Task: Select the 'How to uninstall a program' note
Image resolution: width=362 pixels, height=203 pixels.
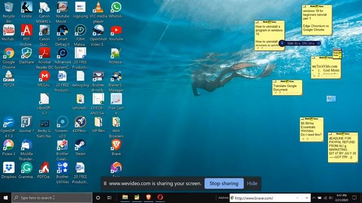Action: point(269,35)
